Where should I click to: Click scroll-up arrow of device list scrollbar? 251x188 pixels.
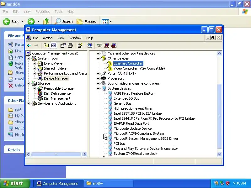(219, 54)
